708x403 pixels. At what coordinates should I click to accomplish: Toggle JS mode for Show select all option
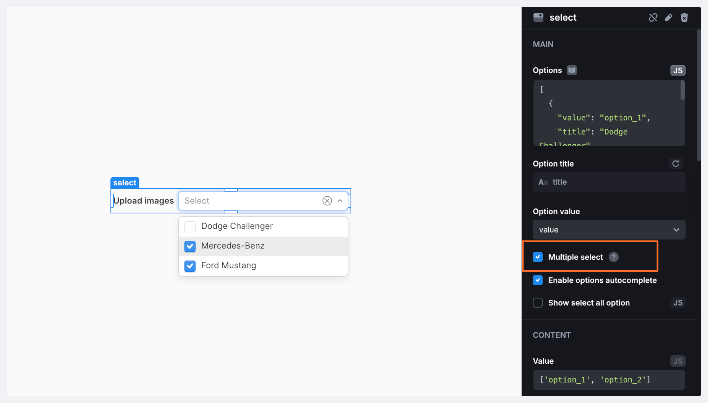click(678, 303)
